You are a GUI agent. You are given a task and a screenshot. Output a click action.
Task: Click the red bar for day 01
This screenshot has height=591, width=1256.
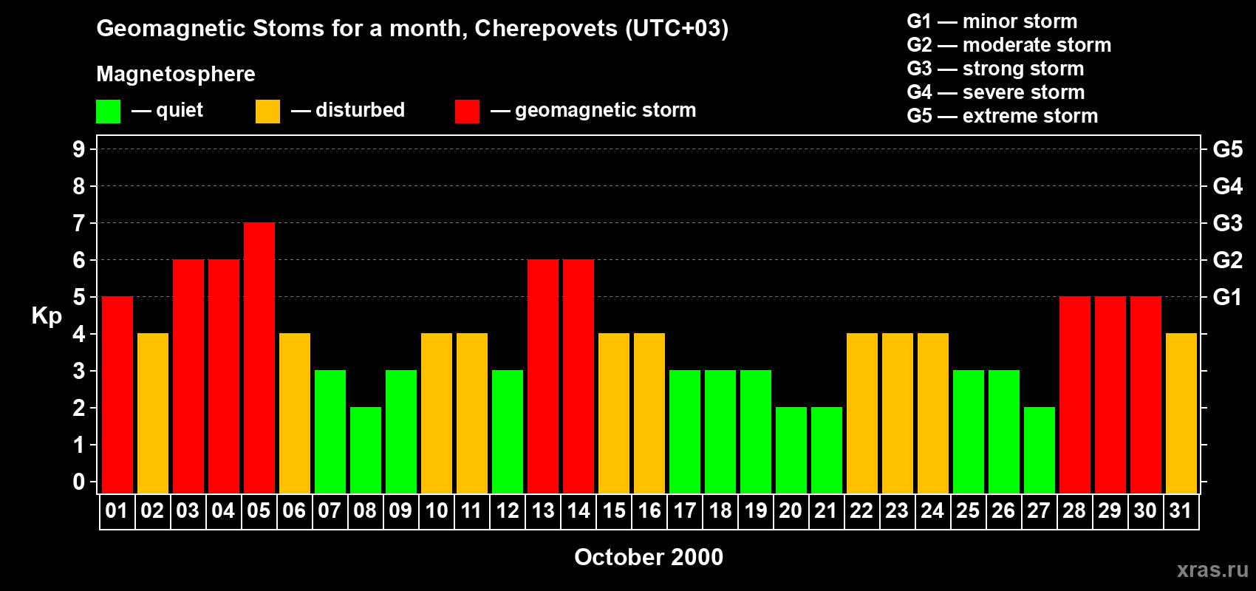coord(117,395)
